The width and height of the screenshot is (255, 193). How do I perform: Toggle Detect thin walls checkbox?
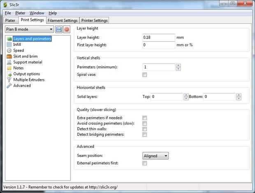tap(145, 129)
